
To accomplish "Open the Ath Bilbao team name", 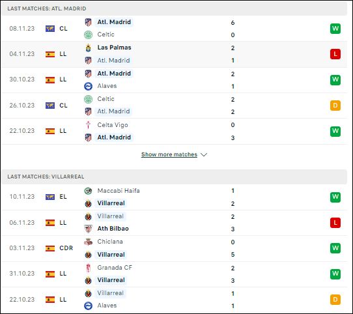I will [x=113, y=229].
